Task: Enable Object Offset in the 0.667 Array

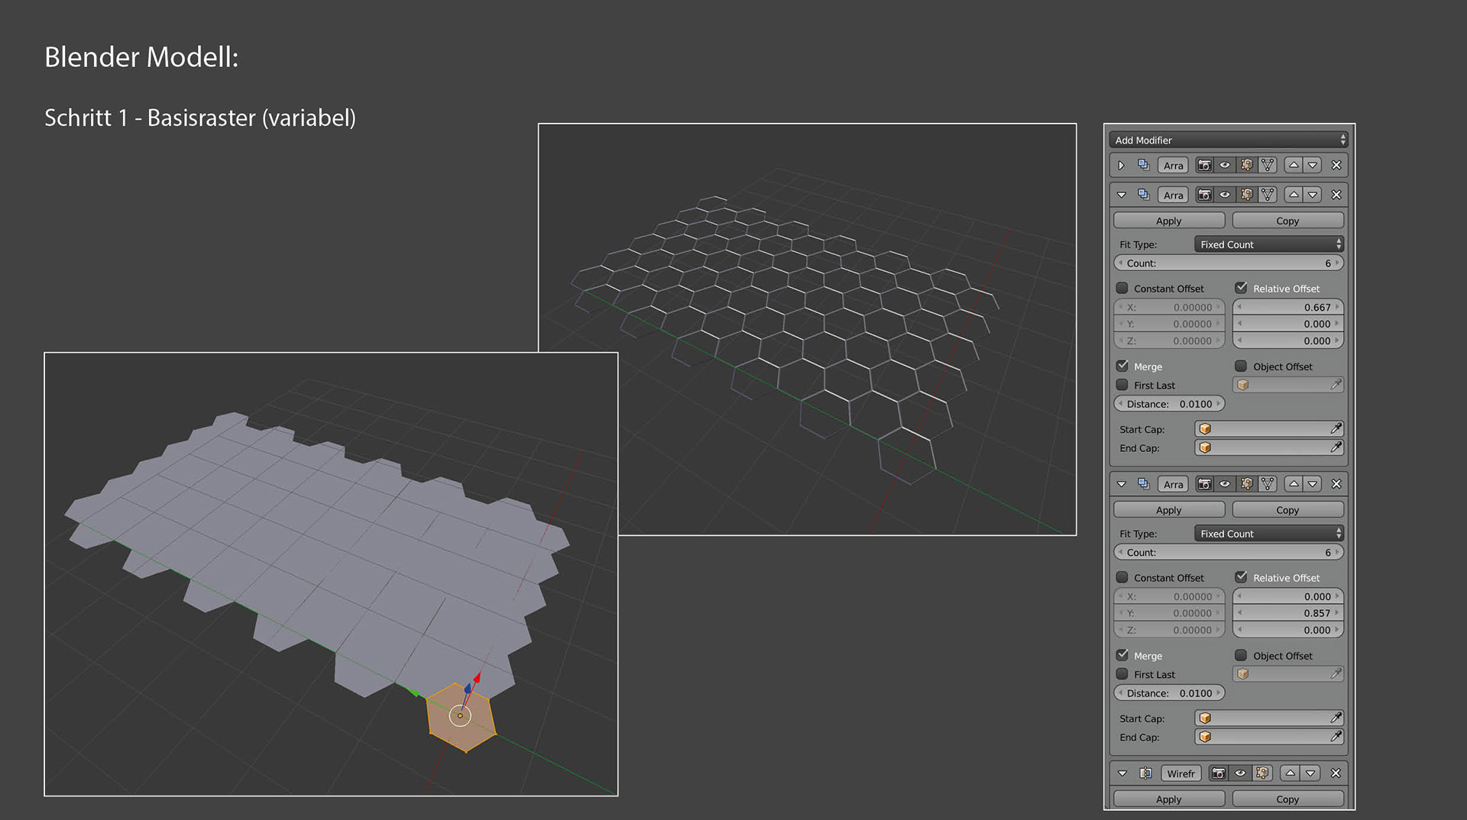Action: point(1241,366)
